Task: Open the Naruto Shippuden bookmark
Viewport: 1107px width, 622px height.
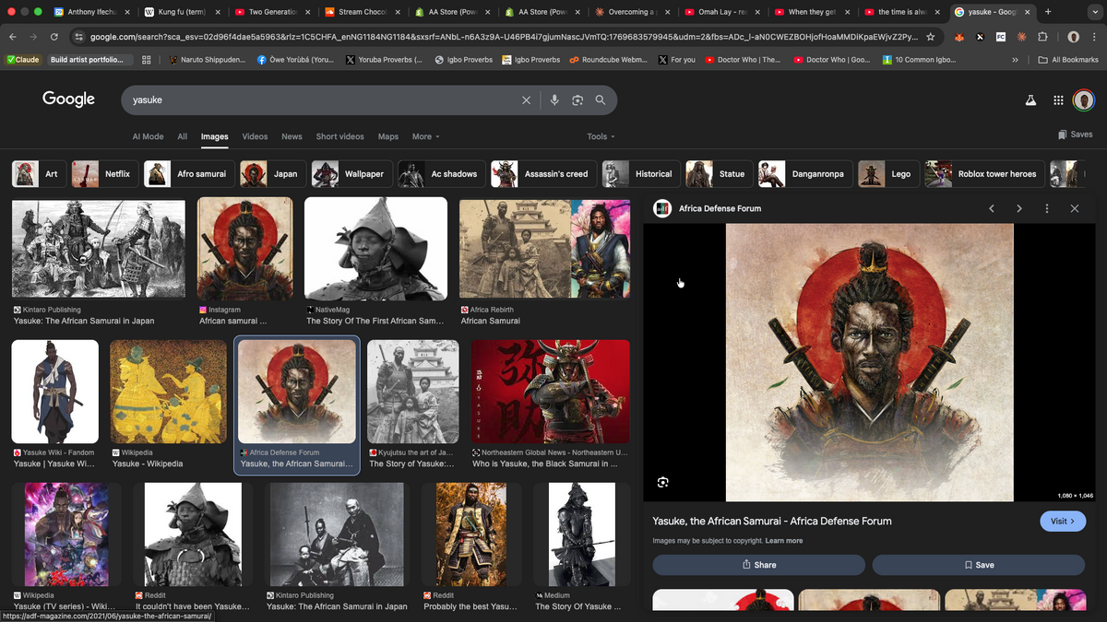Action: tap(208, 60)
